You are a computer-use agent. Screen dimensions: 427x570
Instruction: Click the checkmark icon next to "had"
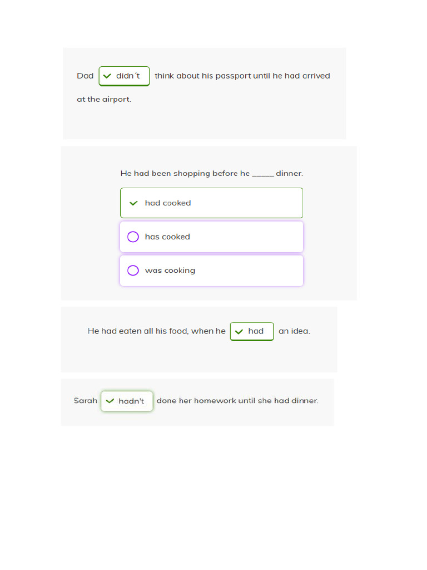click(239, 332)
